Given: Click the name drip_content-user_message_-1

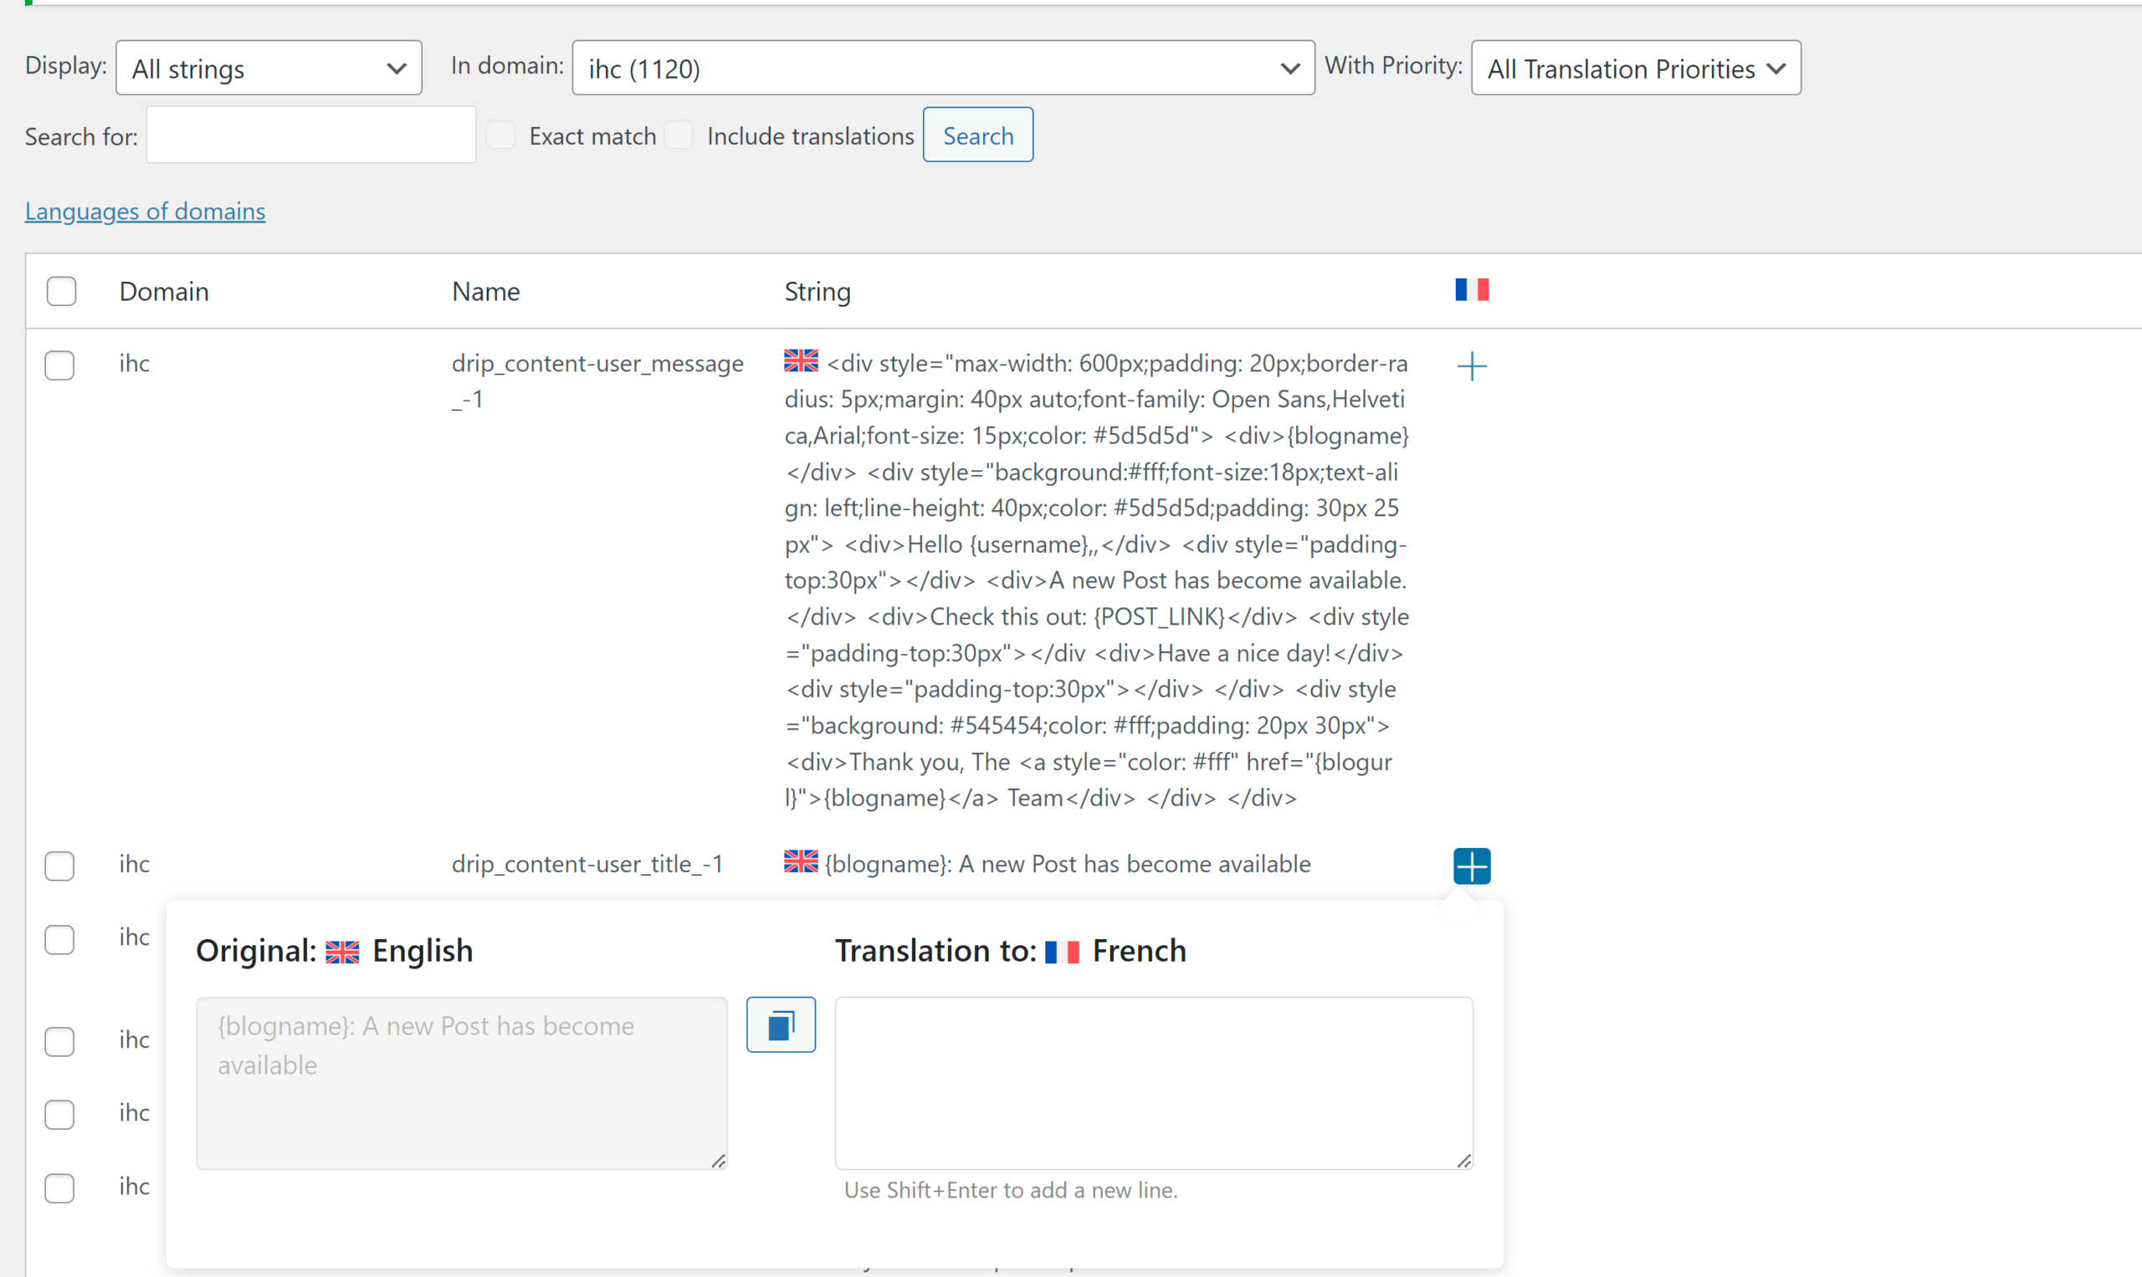Looking at the screenshot, I should [597, 381].
